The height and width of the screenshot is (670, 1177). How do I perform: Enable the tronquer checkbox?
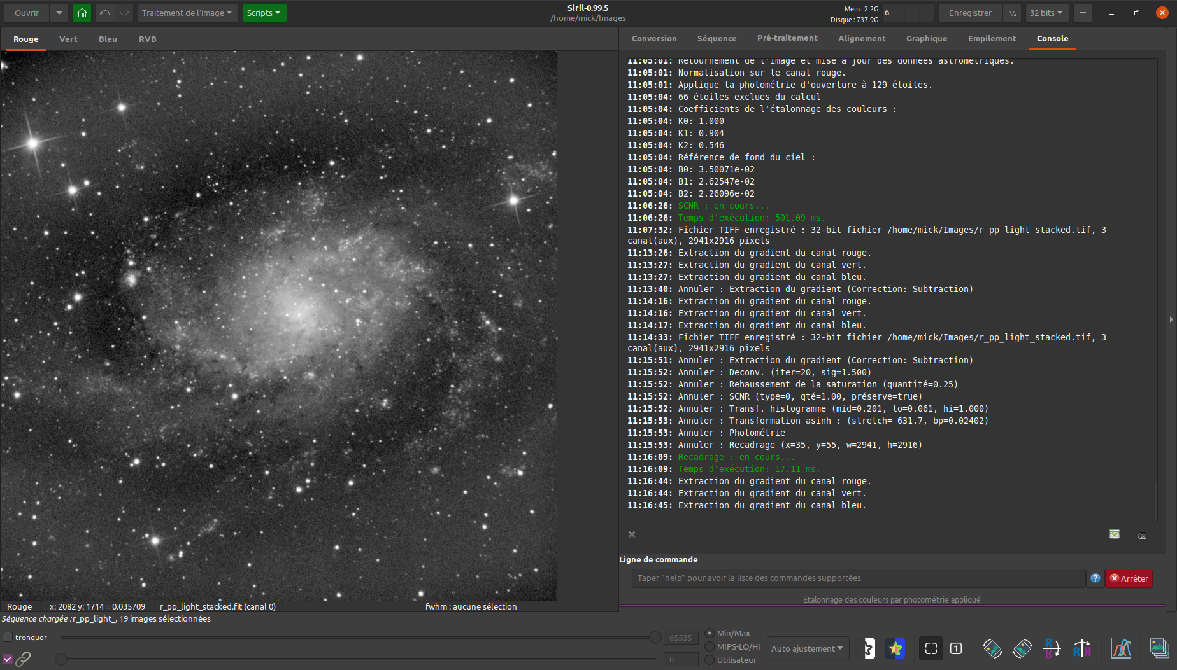[8, 637]
